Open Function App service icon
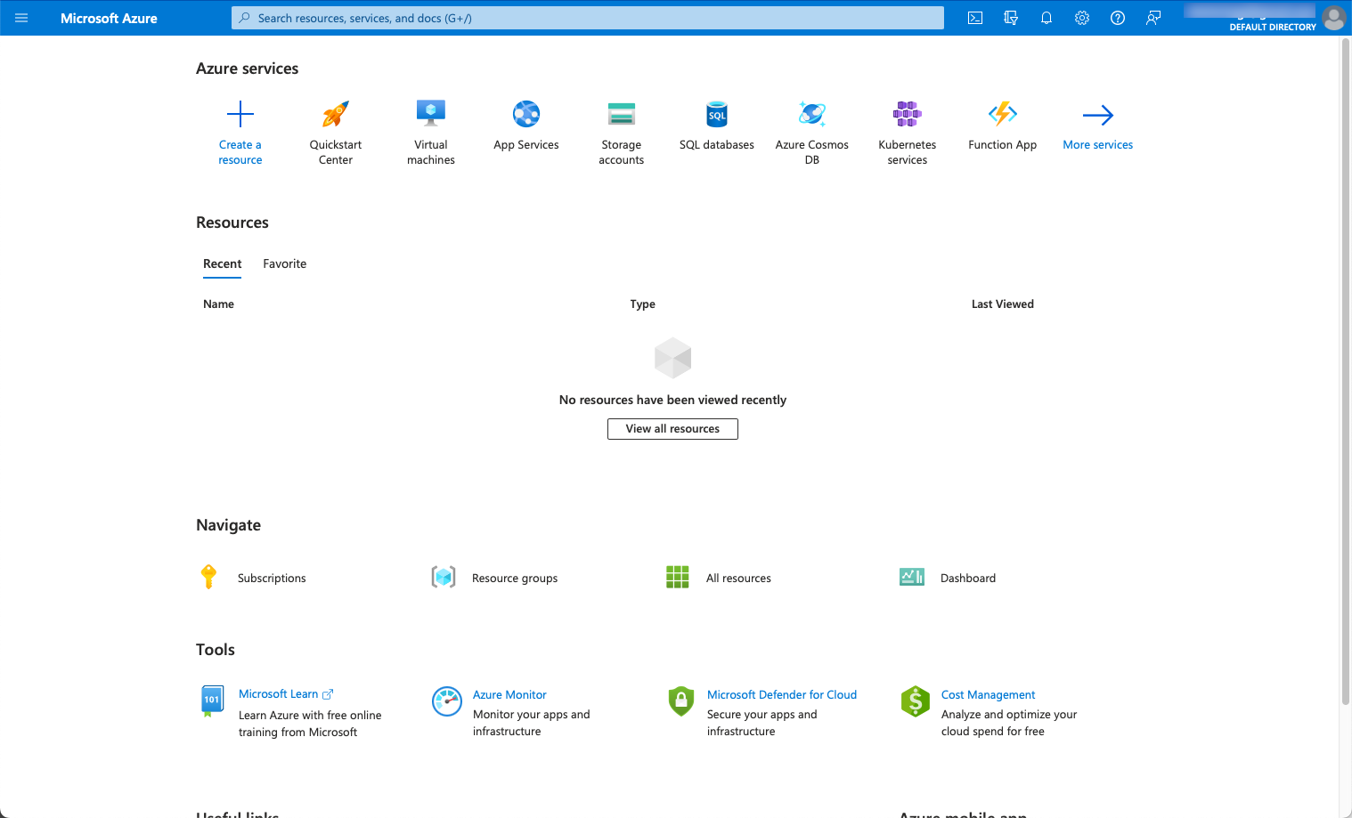 1002,114
